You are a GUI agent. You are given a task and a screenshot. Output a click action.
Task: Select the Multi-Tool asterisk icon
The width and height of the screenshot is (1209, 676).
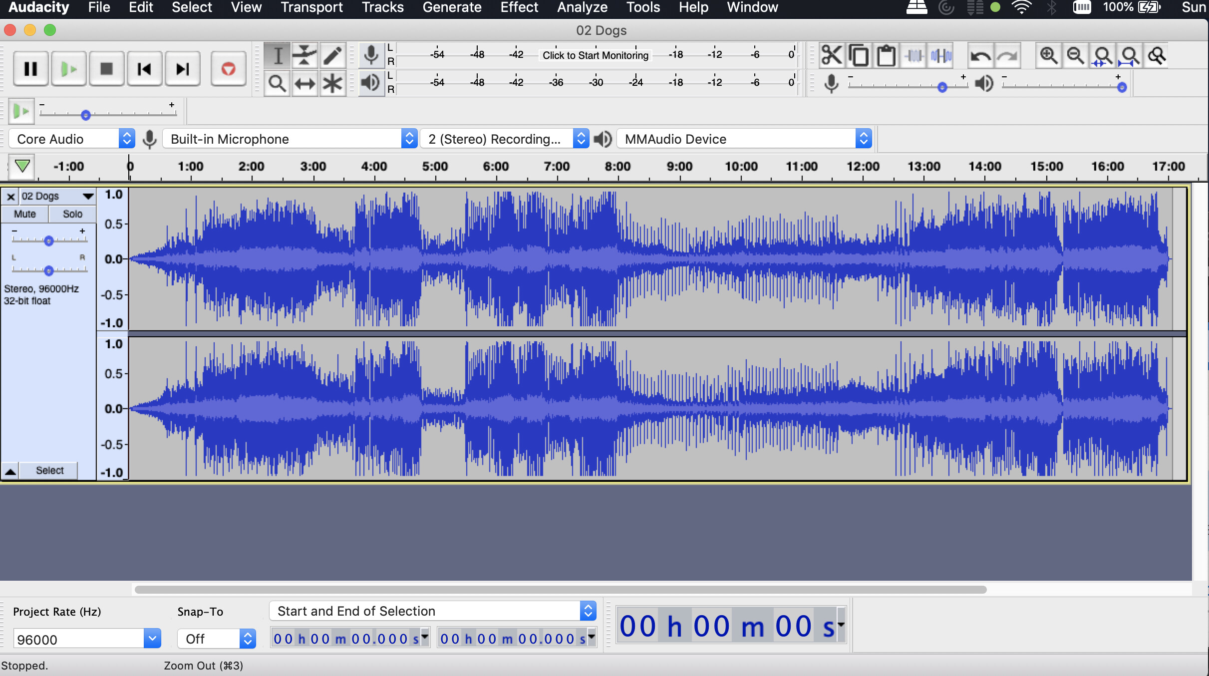click(332, 83)
